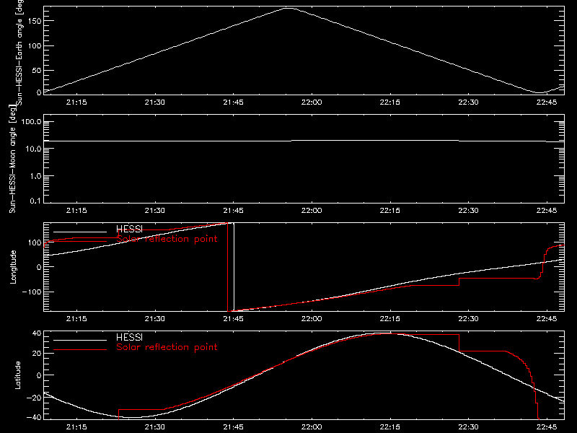Click the 100 tick on Longitude axis
The height and width of the screenshot is (433, 577).
click(35, 242)
